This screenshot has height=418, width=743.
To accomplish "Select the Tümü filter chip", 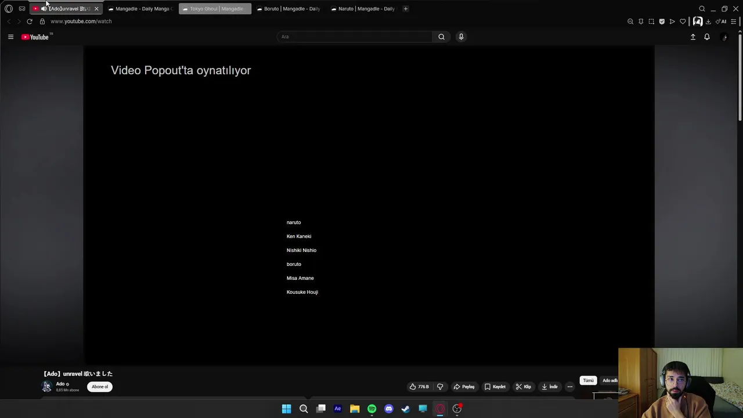I will 588,380.
